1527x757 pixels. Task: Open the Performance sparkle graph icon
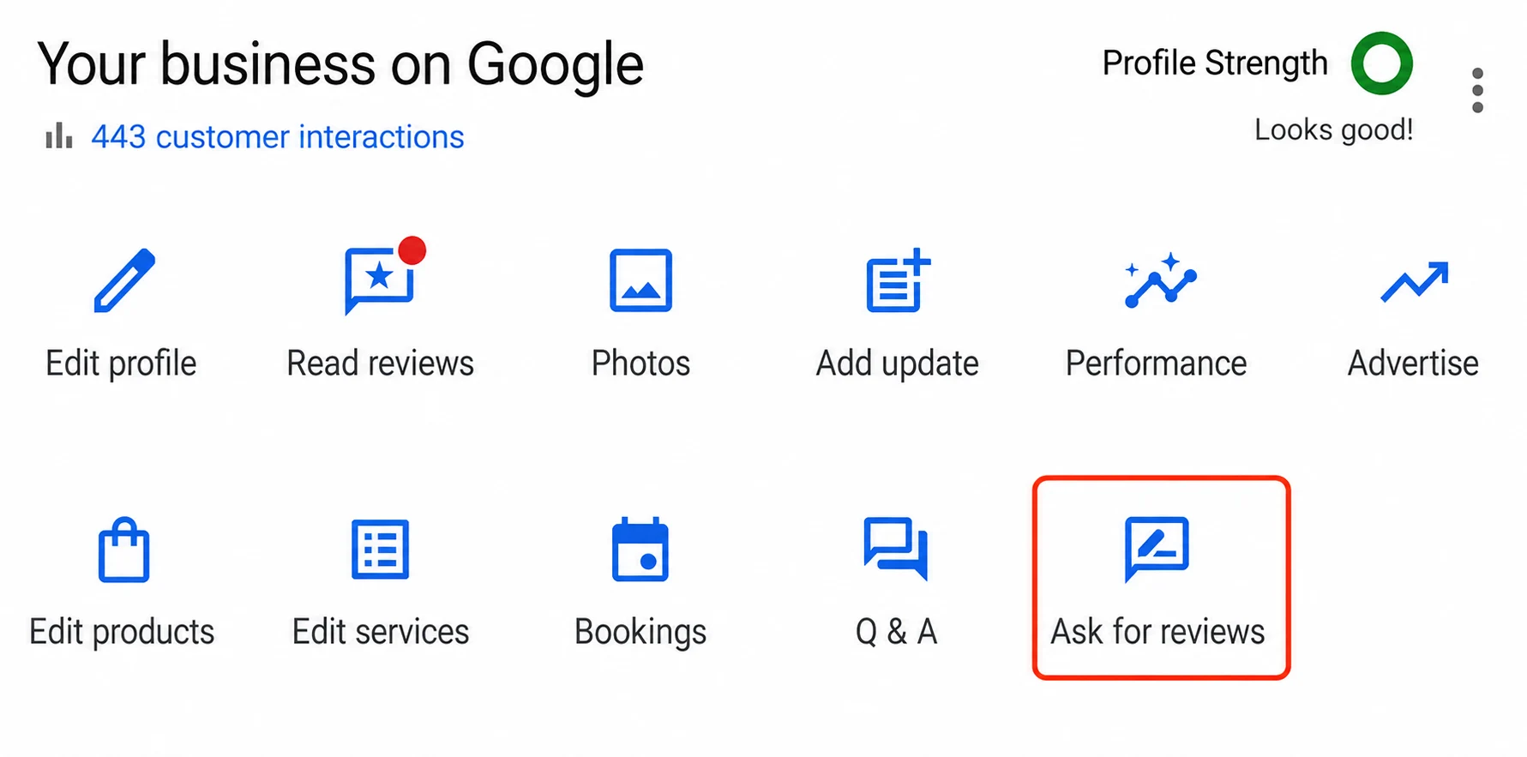[x=1161, y=280]
